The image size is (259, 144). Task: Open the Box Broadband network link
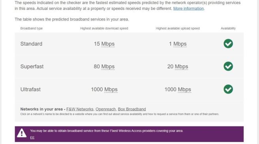coord(132,109)
